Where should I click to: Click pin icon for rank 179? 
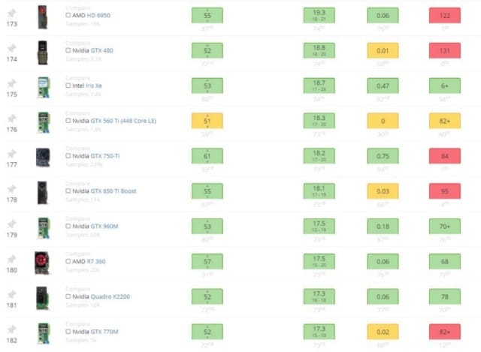pos(12,224)
